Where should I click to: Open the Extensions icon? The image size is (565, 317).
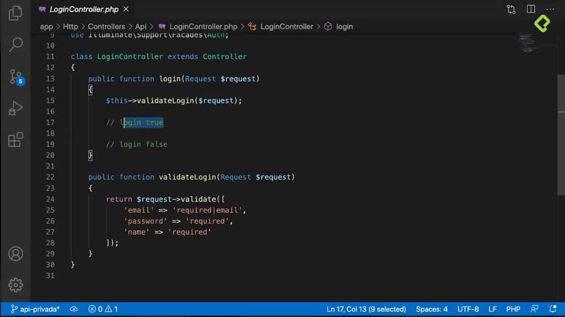pos(16,140)
